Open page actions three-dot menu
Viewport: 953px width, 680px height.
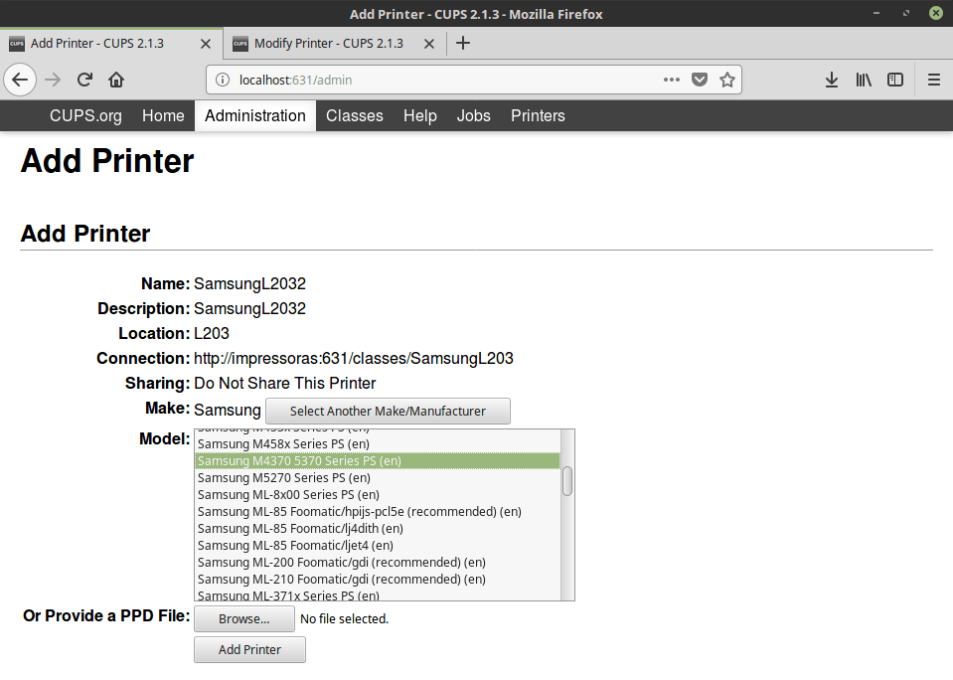click(672, 80)
